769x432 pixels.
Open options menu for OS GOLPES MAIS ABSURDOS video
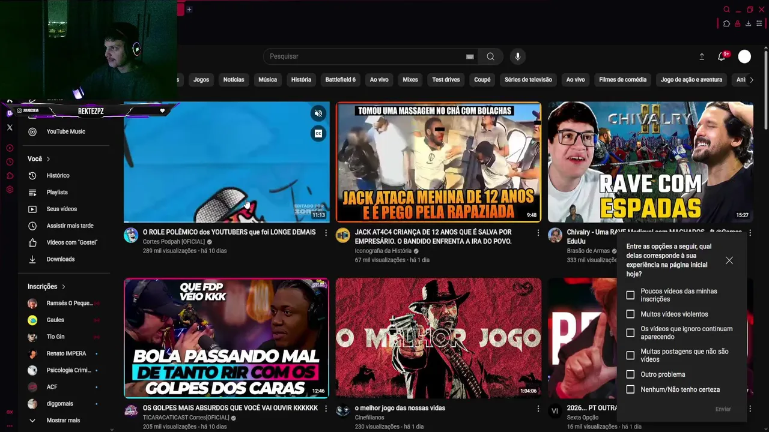pos(326,409)
